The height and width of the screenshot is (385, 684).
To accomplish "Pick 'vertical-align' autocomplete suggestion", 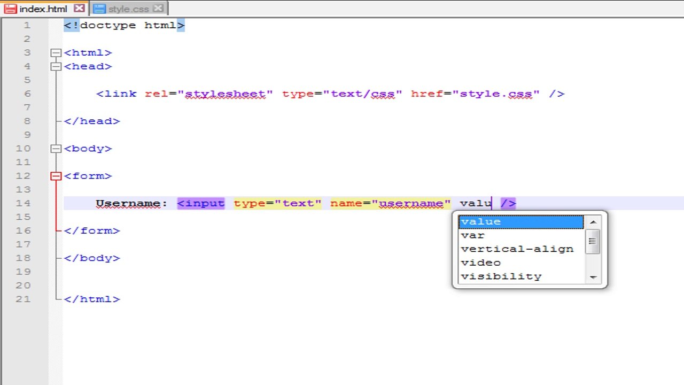I will pyautogui.click(x=521, y=249).
